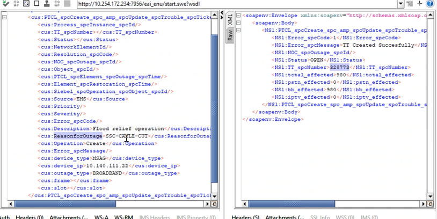Select the XML vertical tab in the response
The width and height of the screenshot is (437, 219).
coord(230,21)
